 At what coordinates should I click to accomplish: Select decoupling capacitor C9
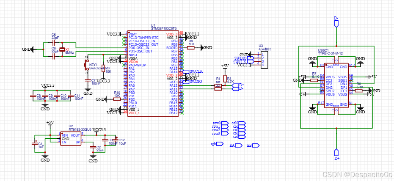[45, 96]
